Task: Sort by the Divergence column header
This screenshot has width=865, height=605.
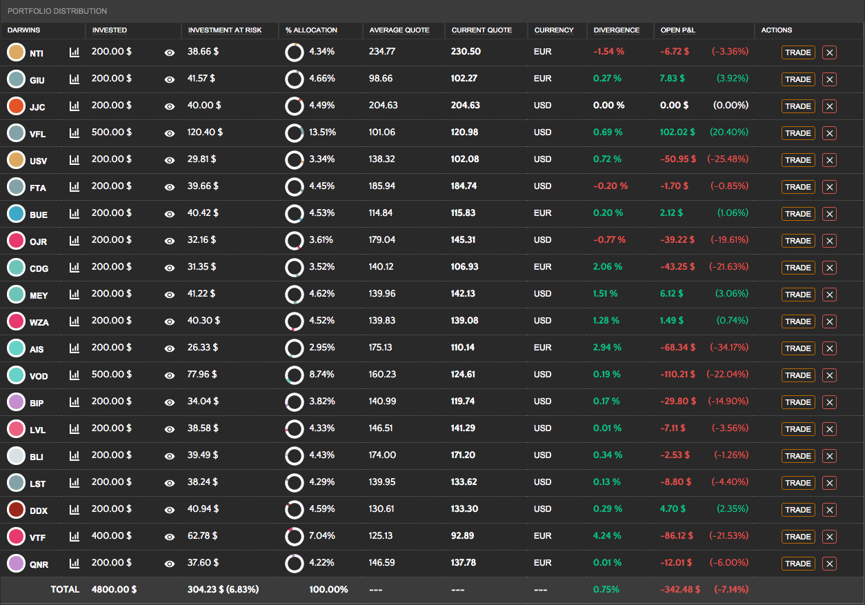Action: point(616,30)
